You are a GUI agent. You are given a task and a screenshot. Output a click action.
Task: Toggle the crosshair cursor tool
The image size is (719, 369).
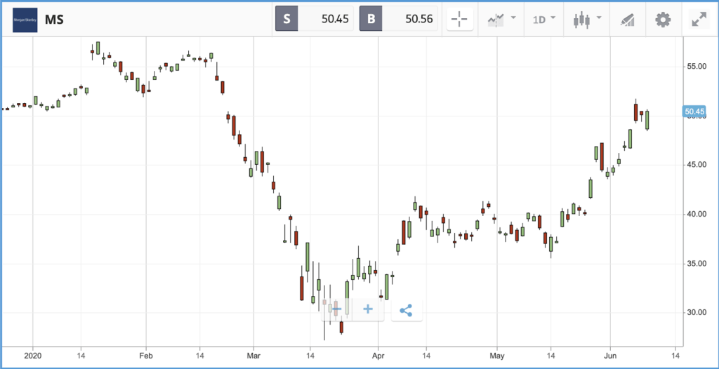point(459,19)
